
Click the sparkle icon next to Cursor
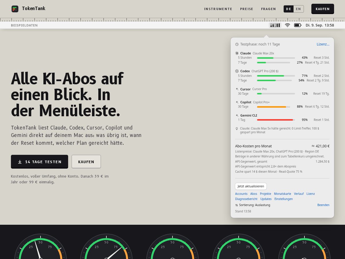click(237, 89)
